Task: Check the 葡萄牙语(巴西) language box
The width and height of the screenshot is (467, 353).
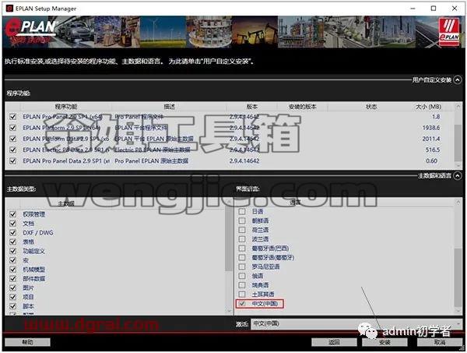Action: coord(242,249)
